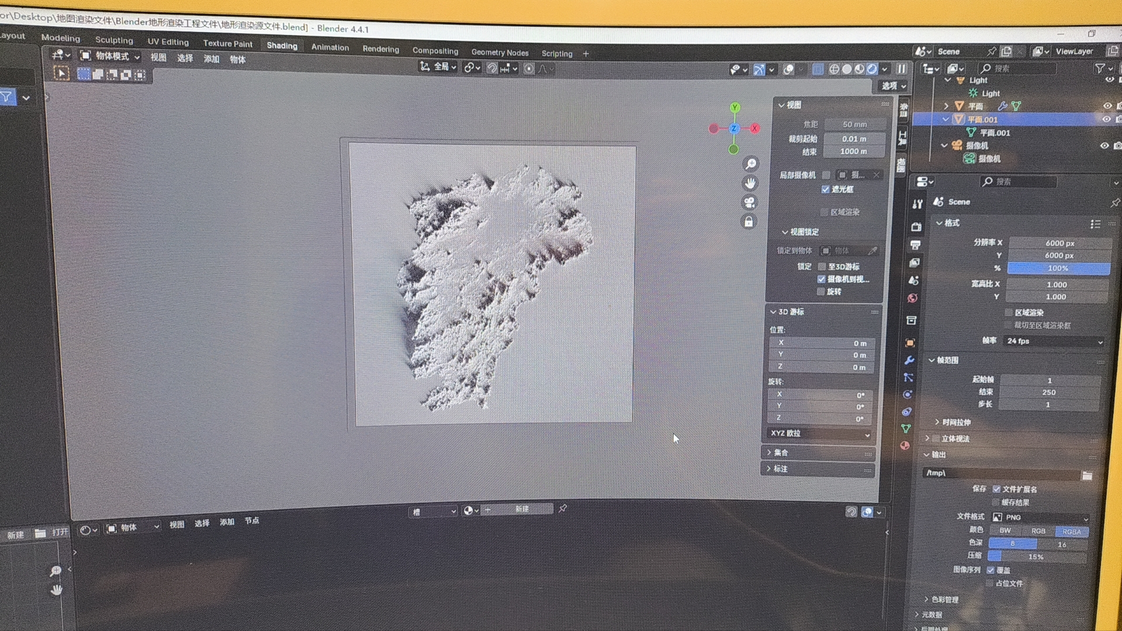The height and width of the screenshot is (631, 1122).
Task: Switch to the Compositing workspace tab
Action: [435, 51]
